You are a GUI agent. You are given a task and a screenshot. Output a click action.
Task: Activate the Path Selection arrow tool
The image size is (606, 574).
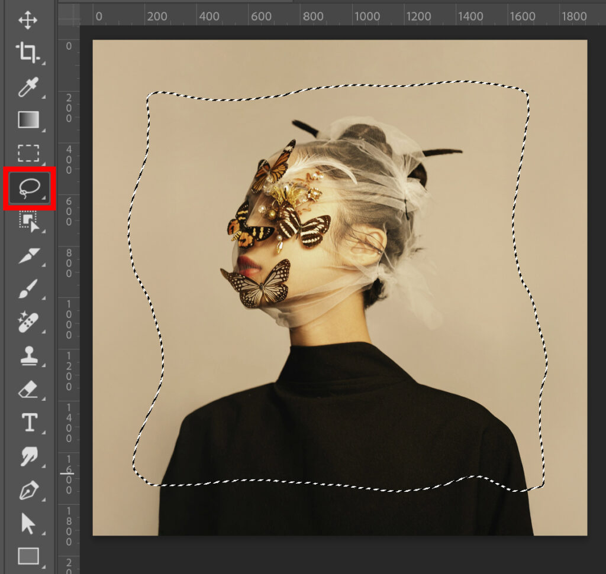(28, 523)
